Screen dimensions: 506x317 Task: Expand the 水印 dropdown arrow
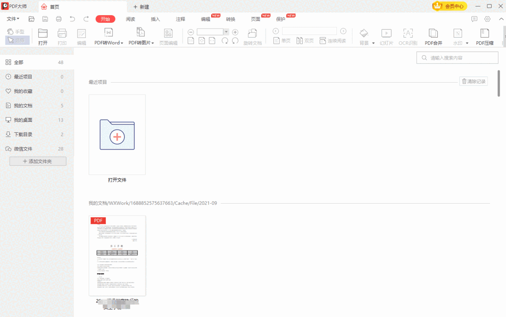click(x=467, y=43)
